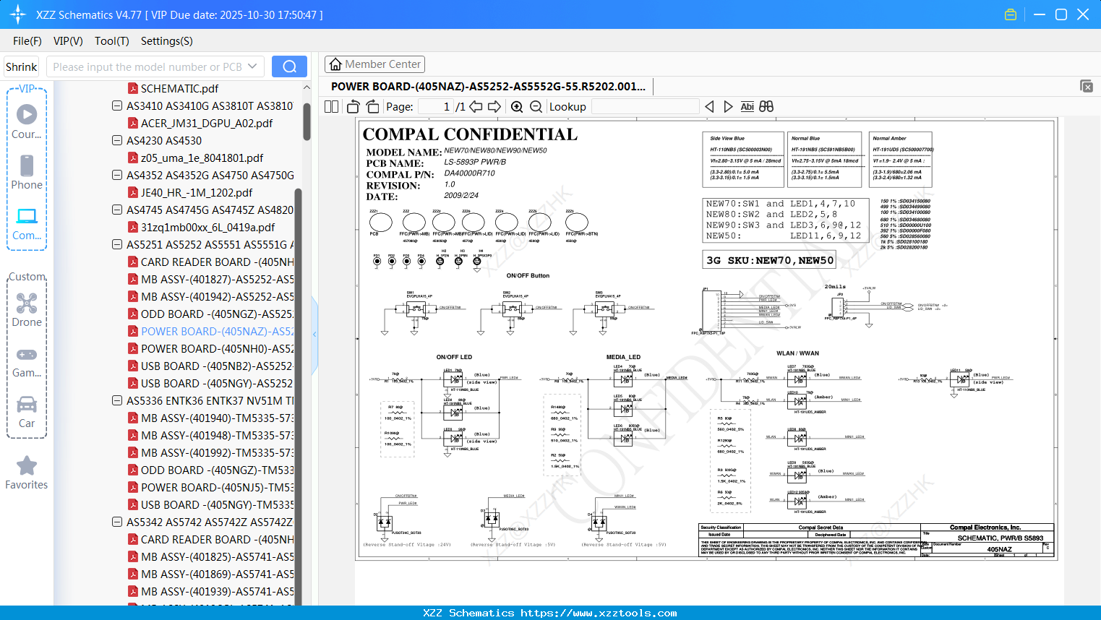Find previous lookup match
This screenshot has height=620, width=1101.
709,107
